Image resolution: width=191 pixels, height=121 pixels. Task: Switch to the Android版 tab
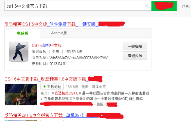pyautogui.click(x=59, y=33)
